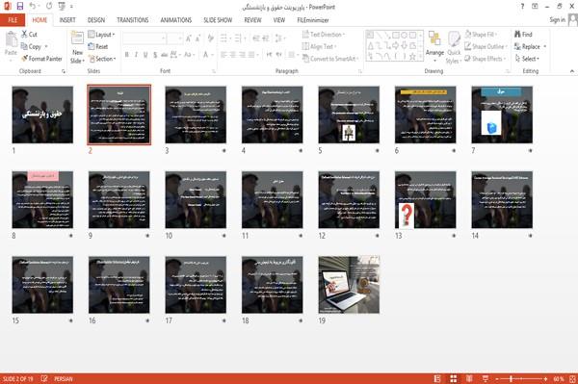This screenshot has width=578, height=384.
Task: Click the Undo arrow in title bar
Action: pyautogui.click(x=33, y=6)
